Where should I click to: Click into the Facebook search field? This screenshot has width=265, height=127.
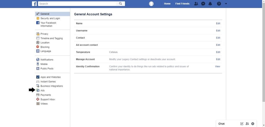coord(77,4)
